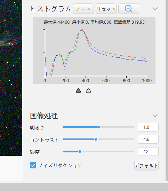
Task: Collapse the ヒストグラム panel chevron
Action: (x=155, y=9)
